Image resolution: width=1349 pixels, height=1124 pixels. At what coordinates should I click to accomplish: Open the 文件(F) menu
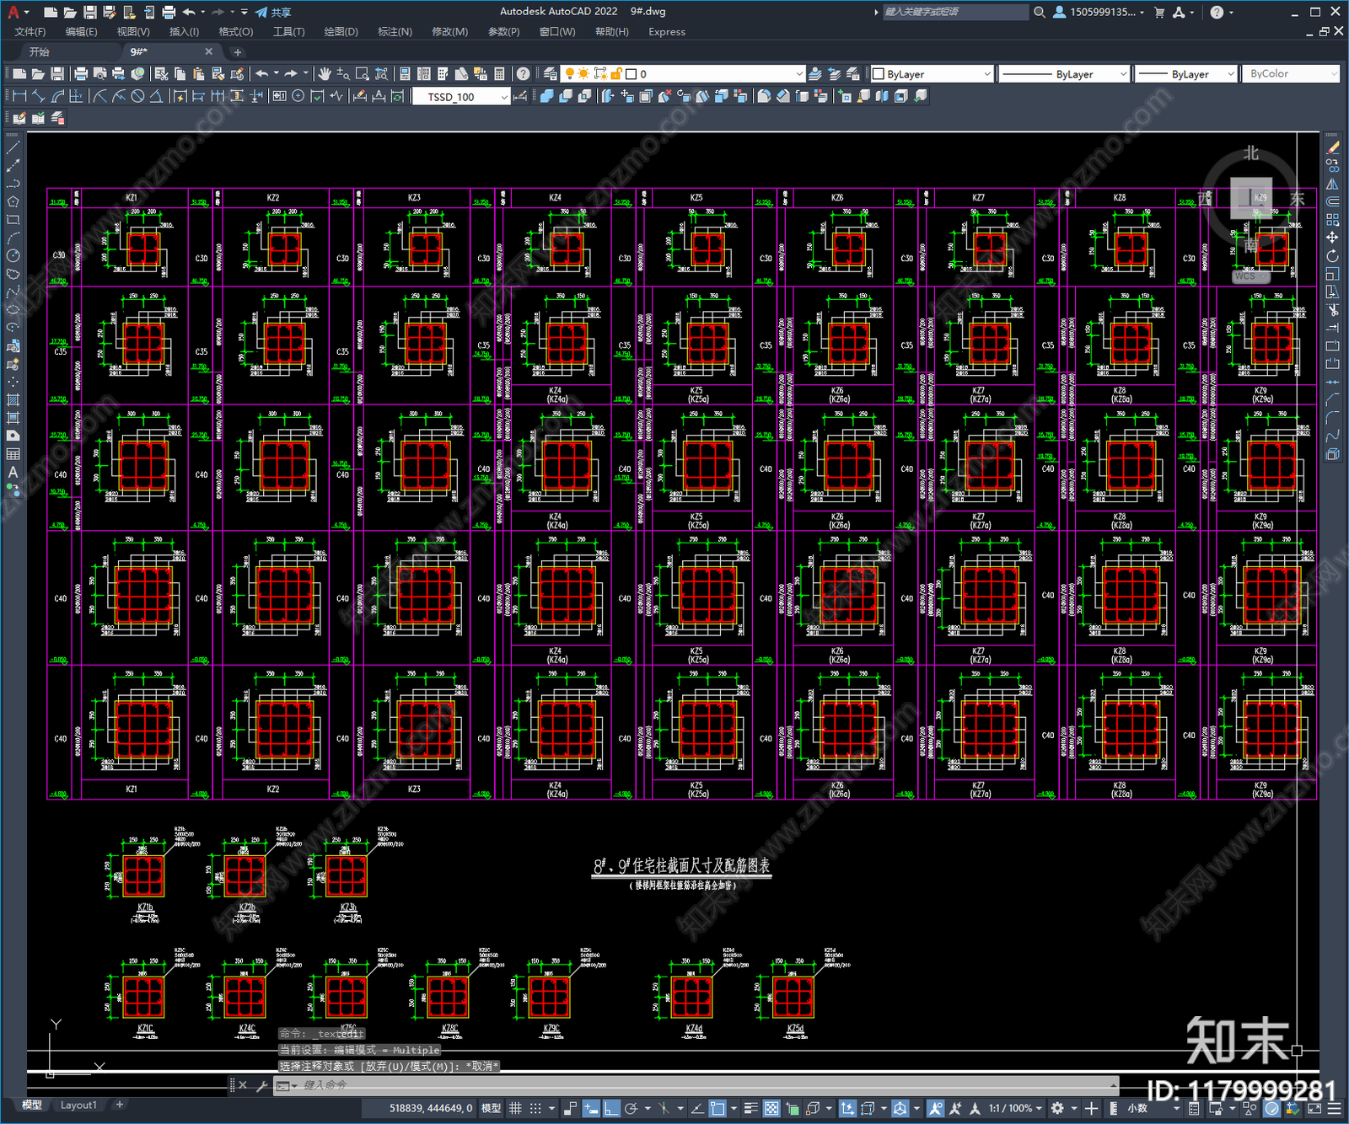click(30, 32)
